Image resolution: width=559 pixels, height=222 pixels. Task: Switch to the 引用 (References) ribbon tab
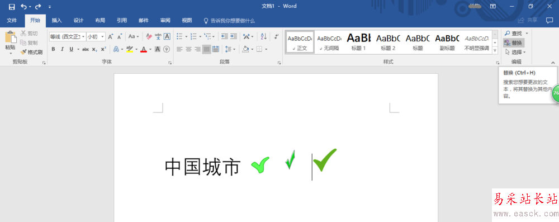pos(122,20)
